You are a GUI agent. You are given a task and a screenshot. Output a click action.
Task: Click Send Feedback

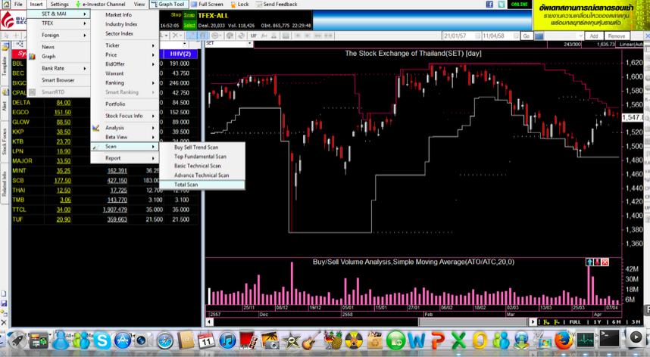(277, 4)
